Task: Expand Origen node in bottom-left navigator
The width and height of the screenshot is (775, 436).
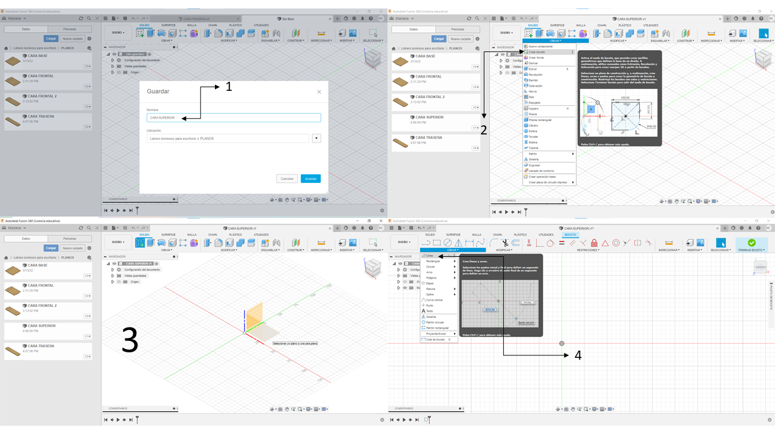Action: tap(113, 282)
